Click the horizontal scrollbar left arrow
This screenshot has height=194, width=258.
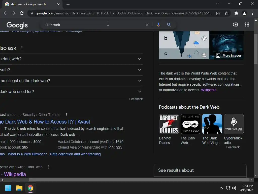click(x=2, y=180)
